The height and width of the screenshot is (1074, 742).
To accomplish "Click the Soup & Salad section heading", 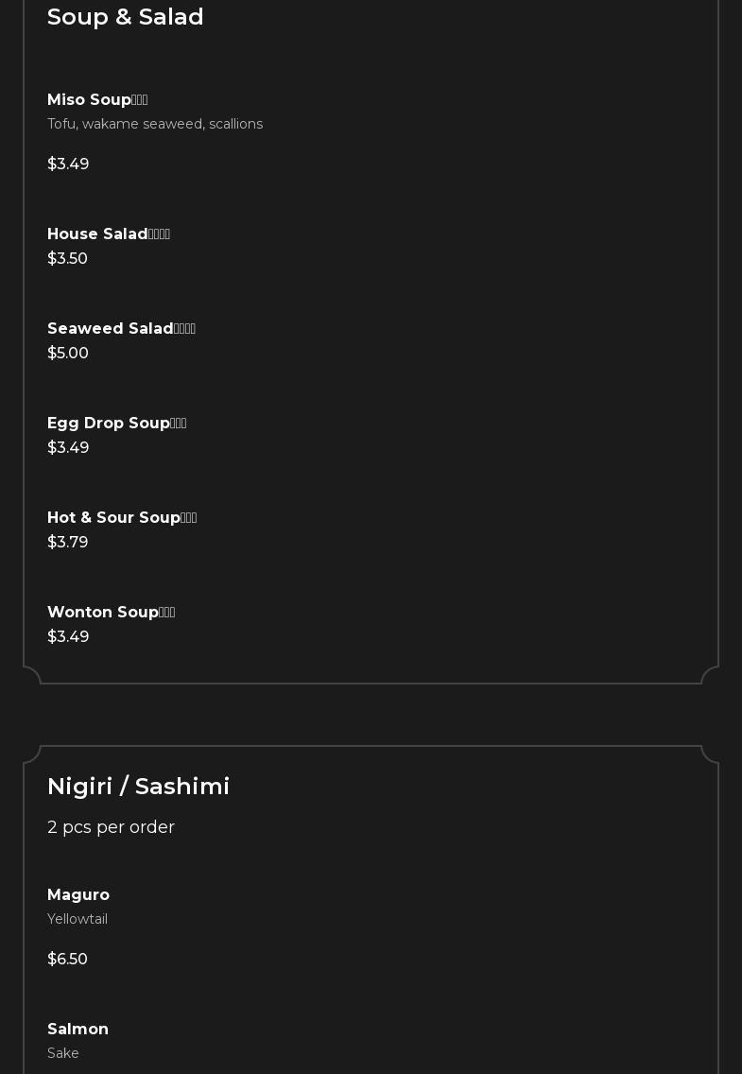I will (125, 17).
